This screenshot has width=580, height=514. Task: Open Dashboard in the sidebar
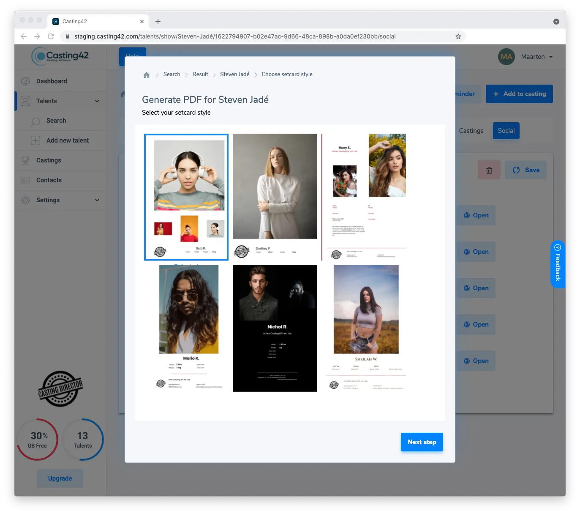coord(52,81)
